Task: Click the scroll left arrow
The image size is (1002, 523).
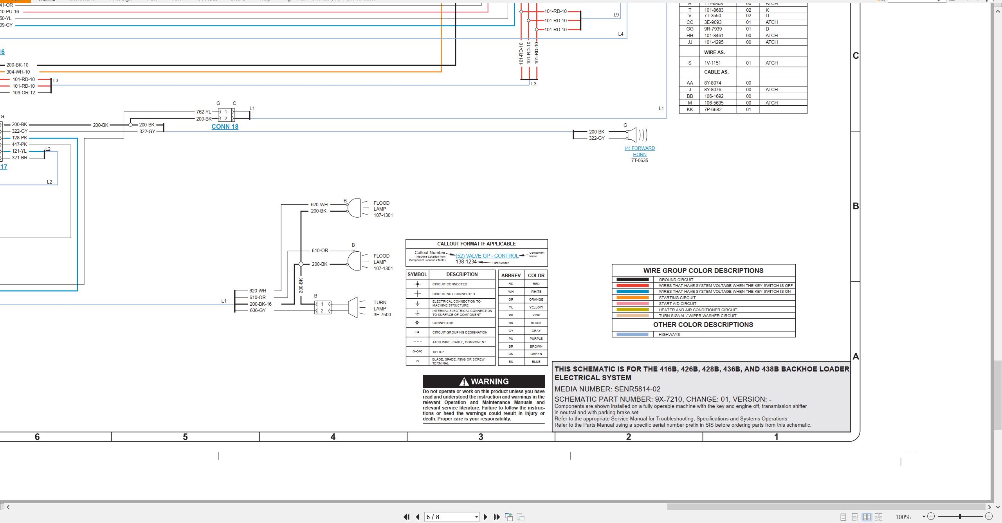Action: click(8, 507)
